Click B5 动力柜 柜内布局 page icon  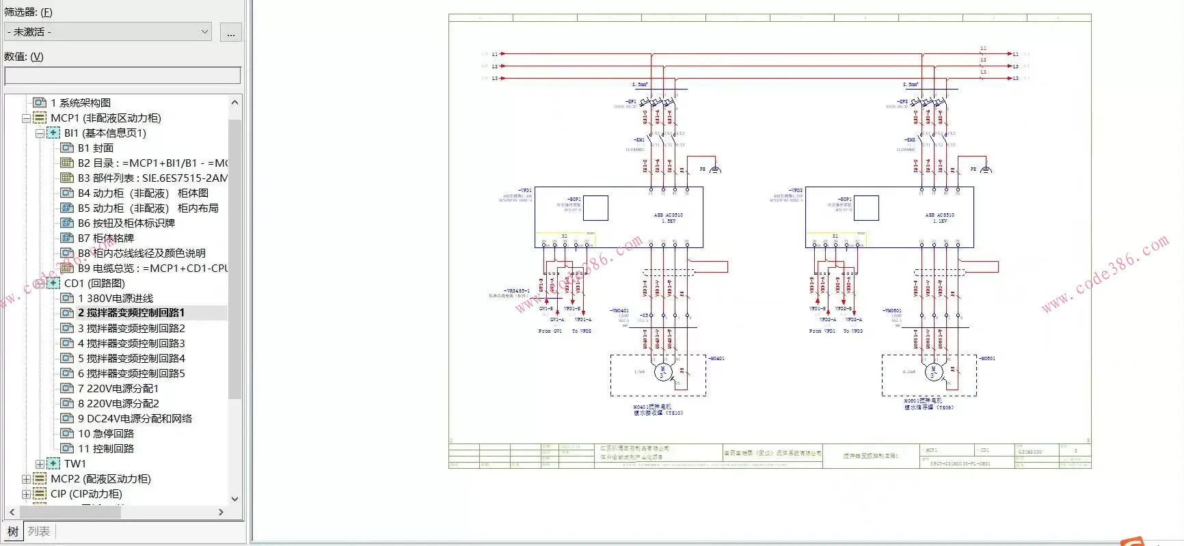(x=67, y=208)
